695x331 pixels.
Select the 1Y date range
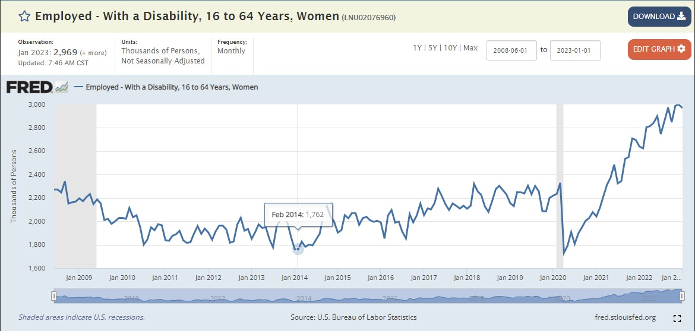418,48
